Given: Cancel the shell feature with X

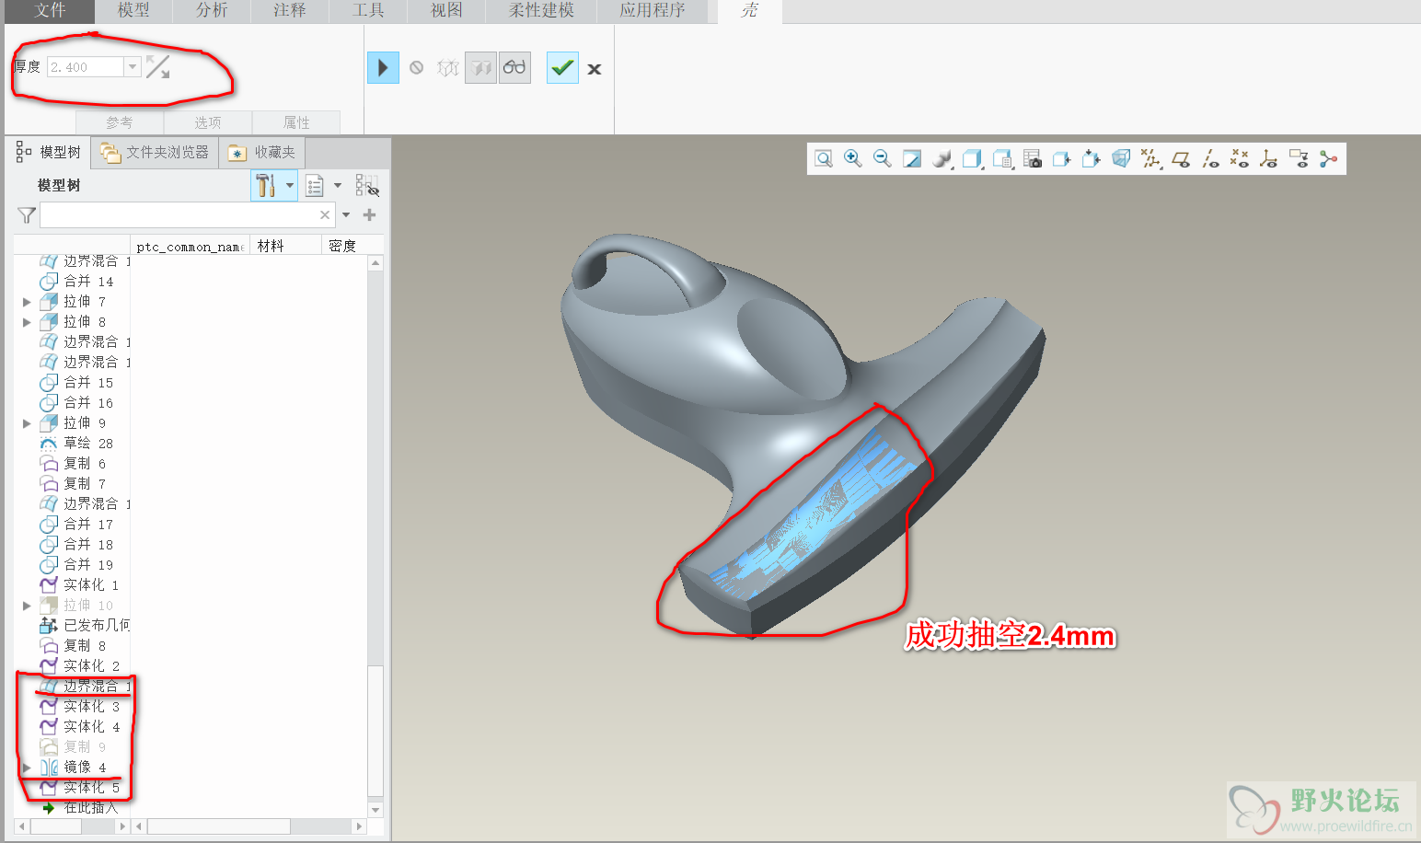Looking at the screenshot, I should 595,69.
